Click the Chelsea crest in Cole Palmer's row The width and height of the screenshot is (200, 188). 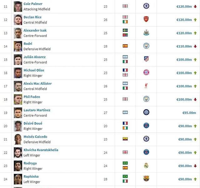point(146,6)
